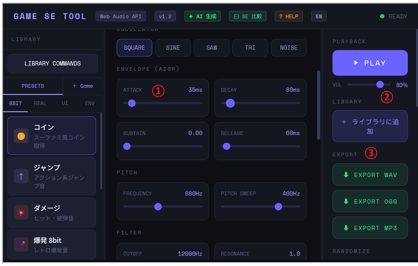Switch language with the EN button
Screen dimensions: 418x266
[x=319, y=16]
